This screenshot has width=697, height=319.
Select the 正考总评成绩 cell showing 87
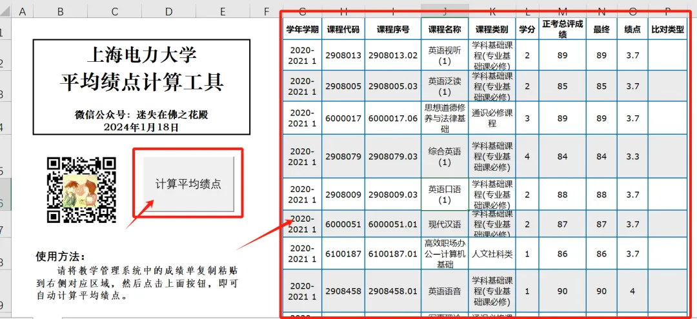pos(562,224)
